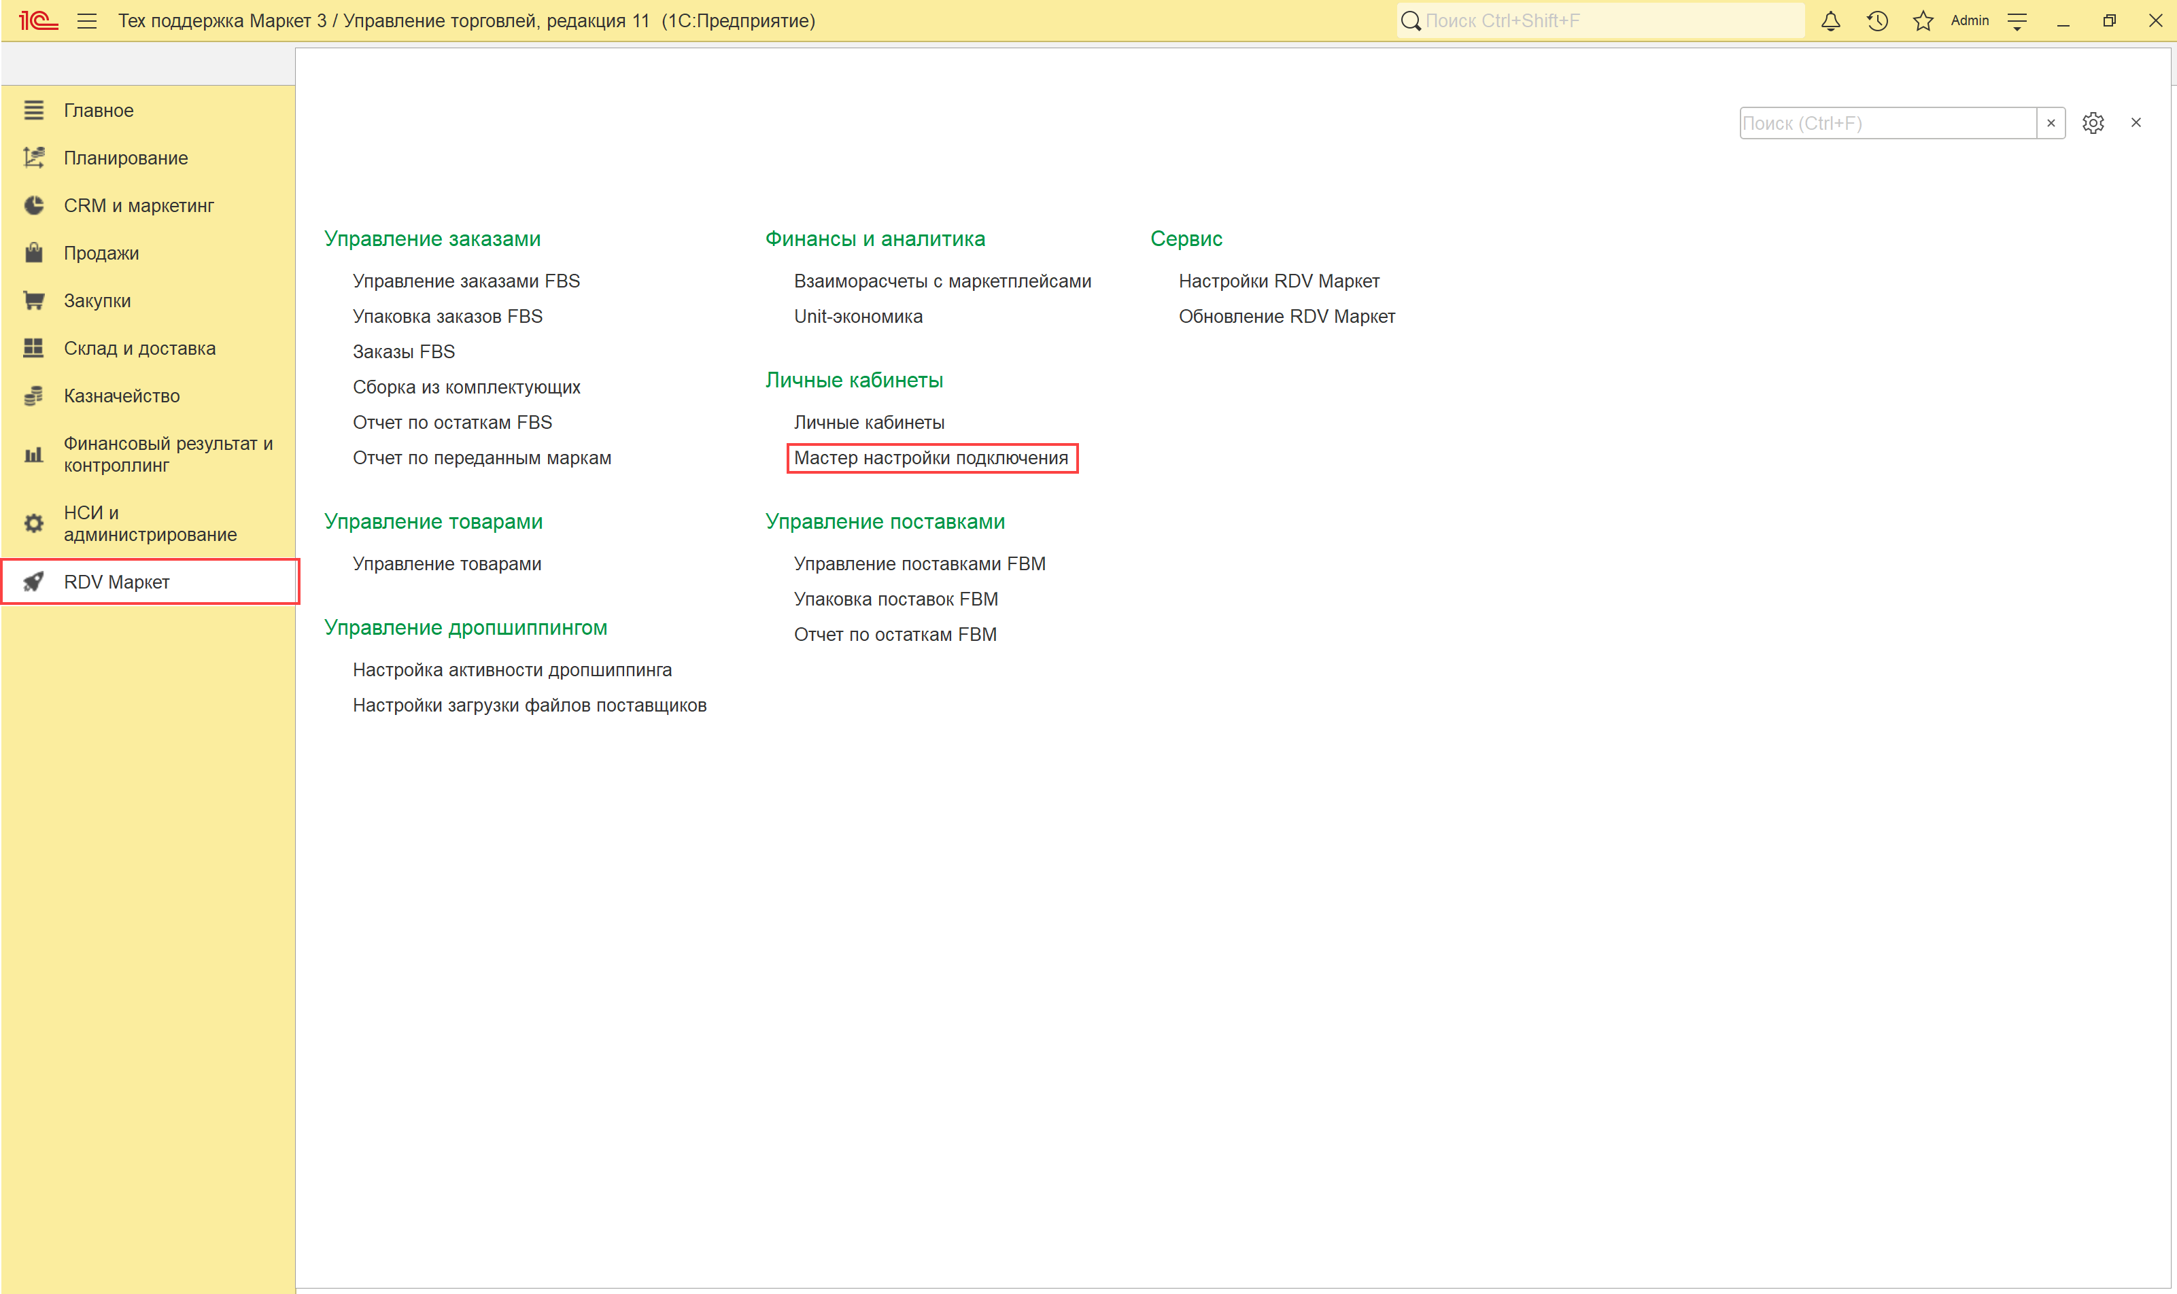2177x1294 pixels.
Task: Open the Закупки section
Action: (97, 301)
